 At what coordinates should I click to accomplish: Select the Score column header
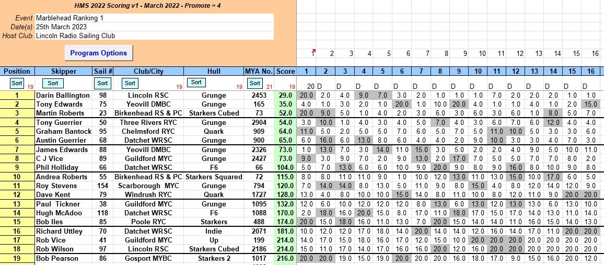pyautogui.click(x=286, y=71)
